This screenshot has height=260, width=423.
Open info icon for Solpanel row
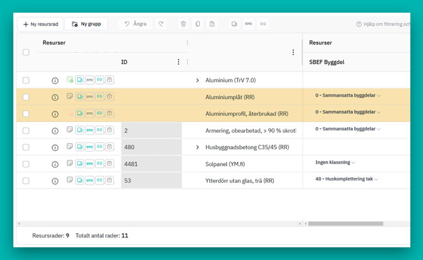coord(55,165)
